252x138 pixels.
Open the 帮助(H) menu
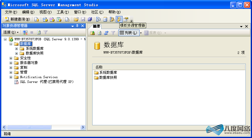pyautogui.click(x=115, y=12)
